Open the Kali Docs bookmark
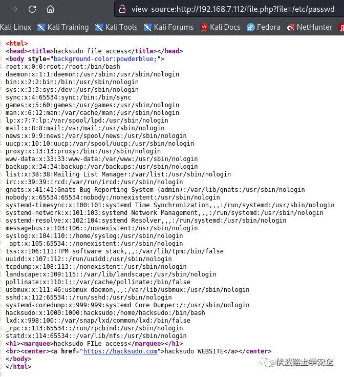This screenshot has width=344, height=377. [221, 27]
